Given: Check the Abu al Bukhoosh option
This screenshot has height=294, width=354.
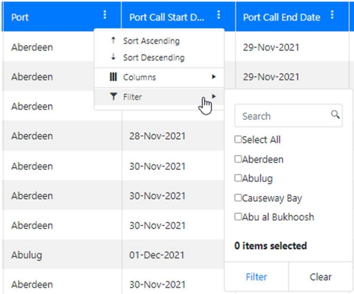Looking at the screenshot, I should pyautogui.click(x=238, y=217).
